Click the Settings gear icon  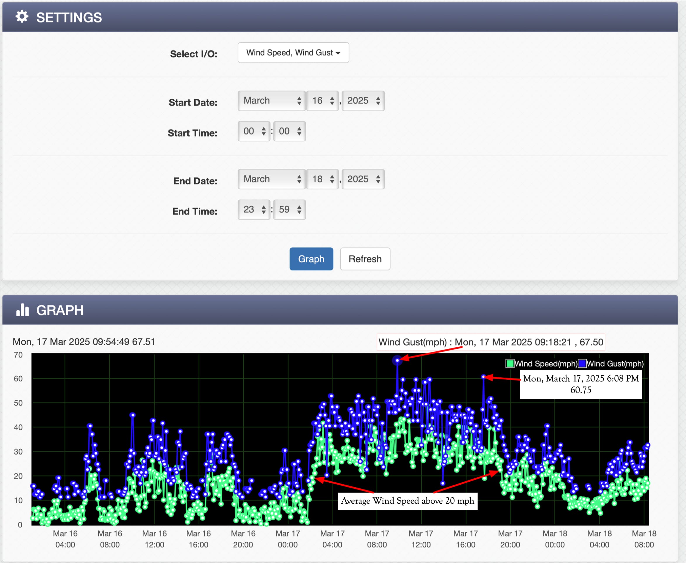point(22,17)
